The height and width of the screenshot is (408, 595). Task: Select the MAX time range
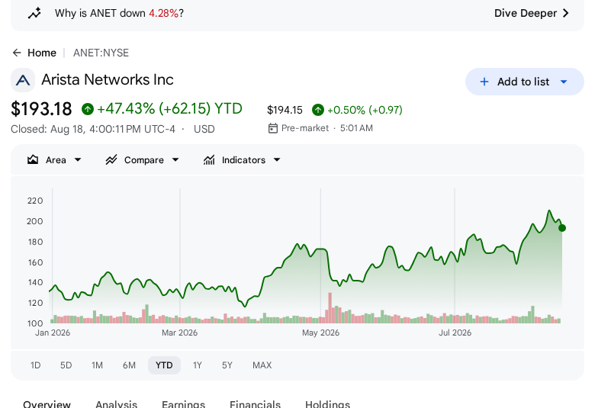pos(262,365)
